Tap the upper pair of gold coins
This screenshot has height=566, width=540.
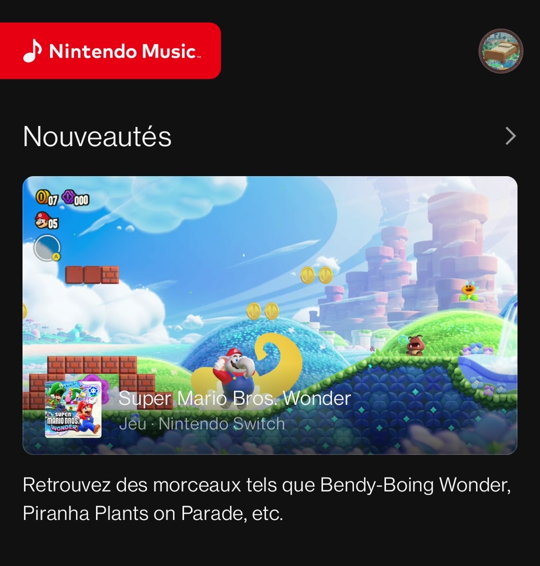(316, 275)
